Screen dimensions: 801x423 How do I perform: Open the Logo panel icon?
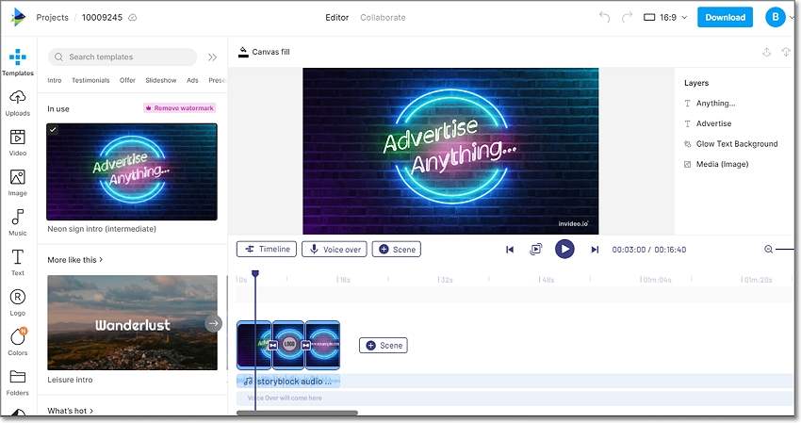17,301
